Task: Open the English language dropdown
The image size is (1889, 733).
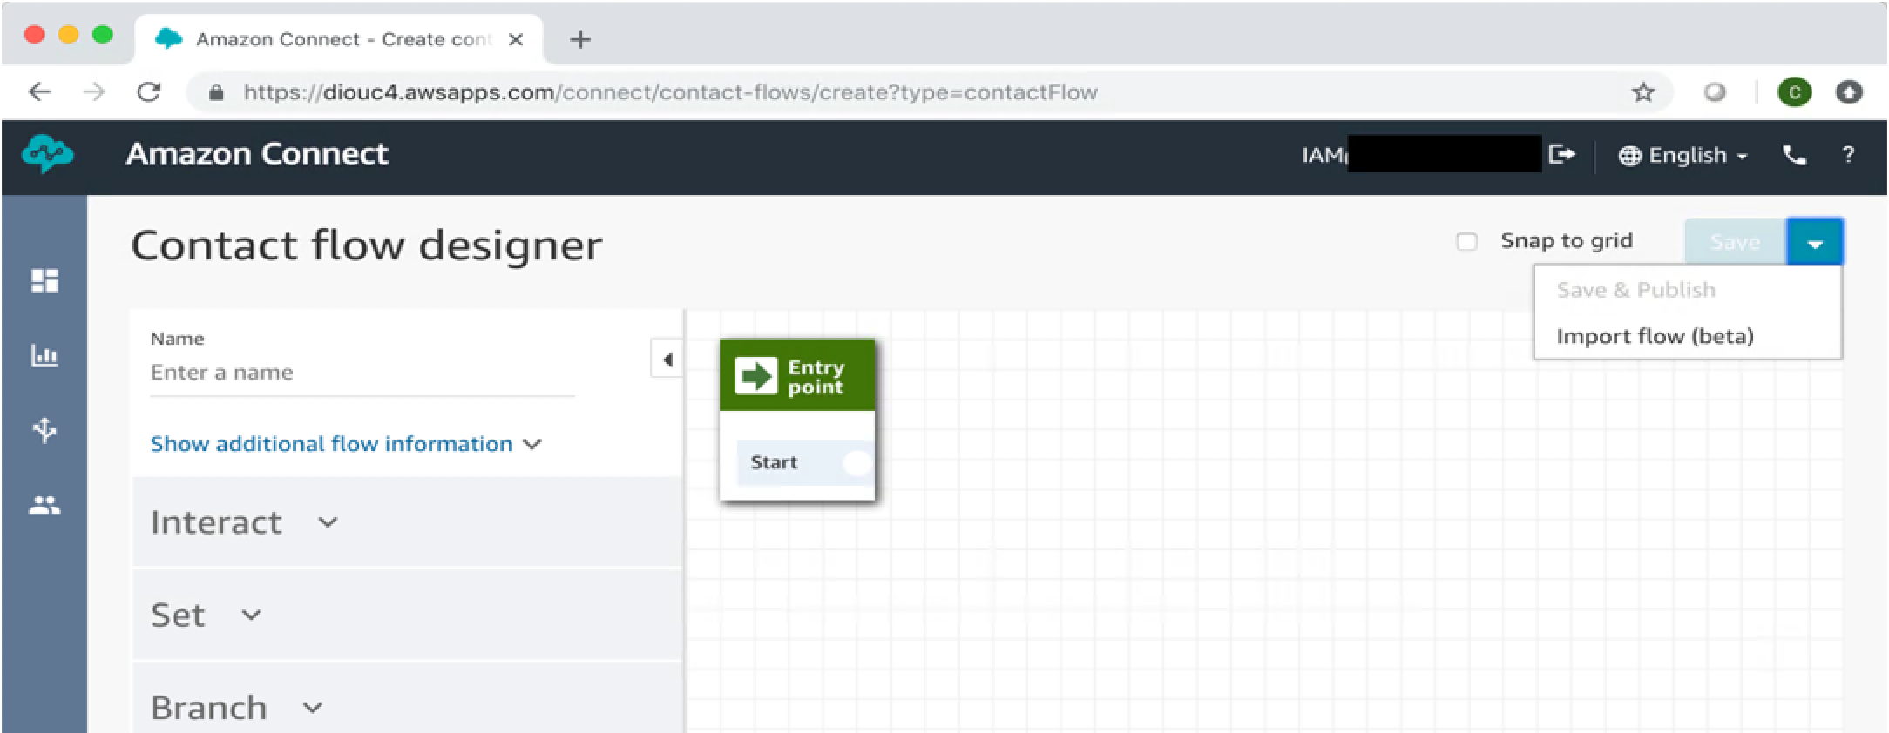Action: [1683, 155]
